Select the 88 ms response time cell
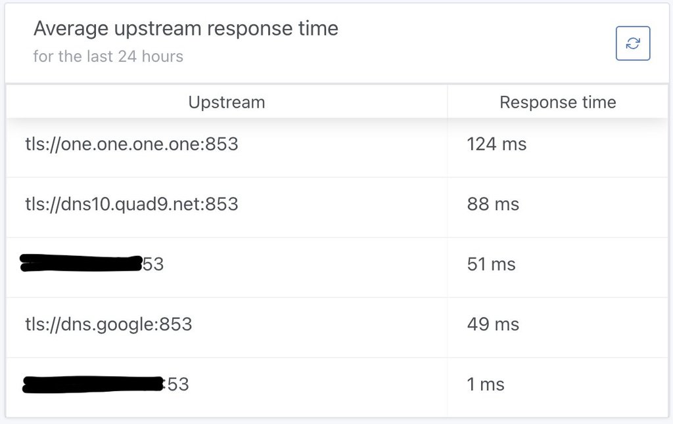 [493, 204]
